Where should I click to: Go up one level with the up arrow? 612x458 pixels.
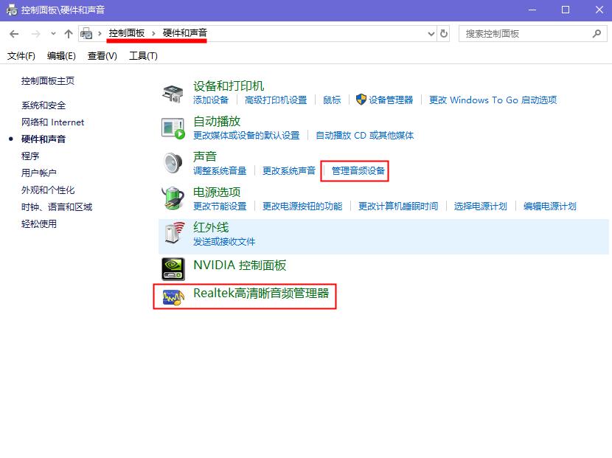click(x=69, y=33)
